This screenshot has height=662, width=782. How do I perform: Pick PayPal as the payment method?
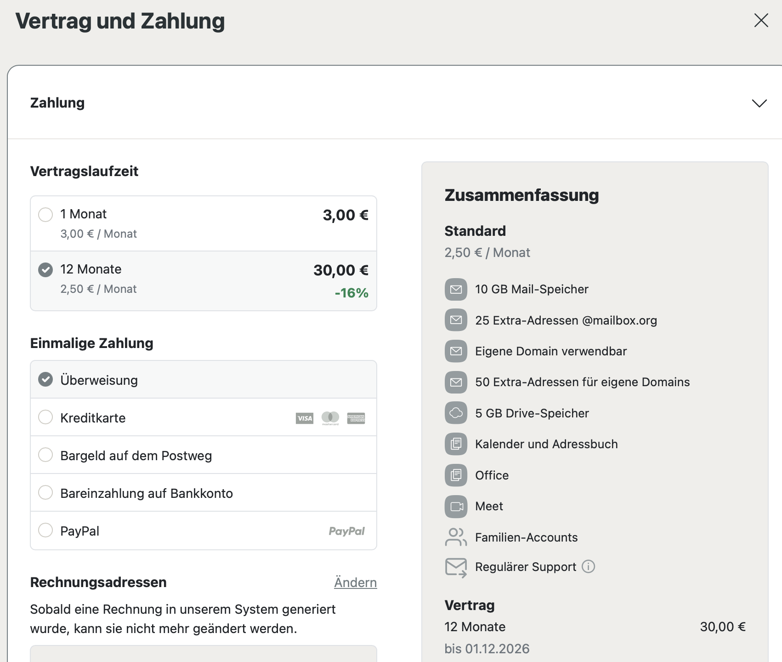pyautogui.click(x=45, y=531)
